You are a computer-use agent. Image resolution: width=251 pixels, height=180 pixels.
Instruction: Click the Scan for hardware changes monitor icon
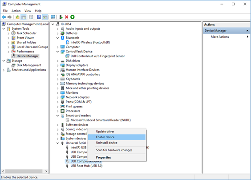(53, 17)
